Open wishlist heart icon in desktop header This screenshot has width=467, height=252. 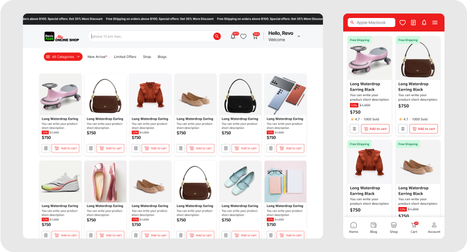point(243,37)
